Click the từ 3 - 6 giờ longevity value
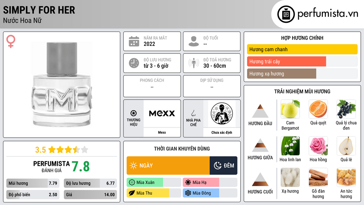 click(156, 66)
